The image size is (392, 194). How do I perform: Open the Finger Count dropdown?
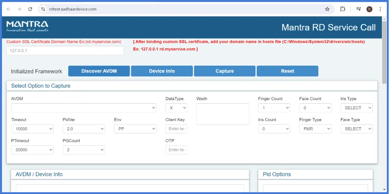(x=274, y=108)
